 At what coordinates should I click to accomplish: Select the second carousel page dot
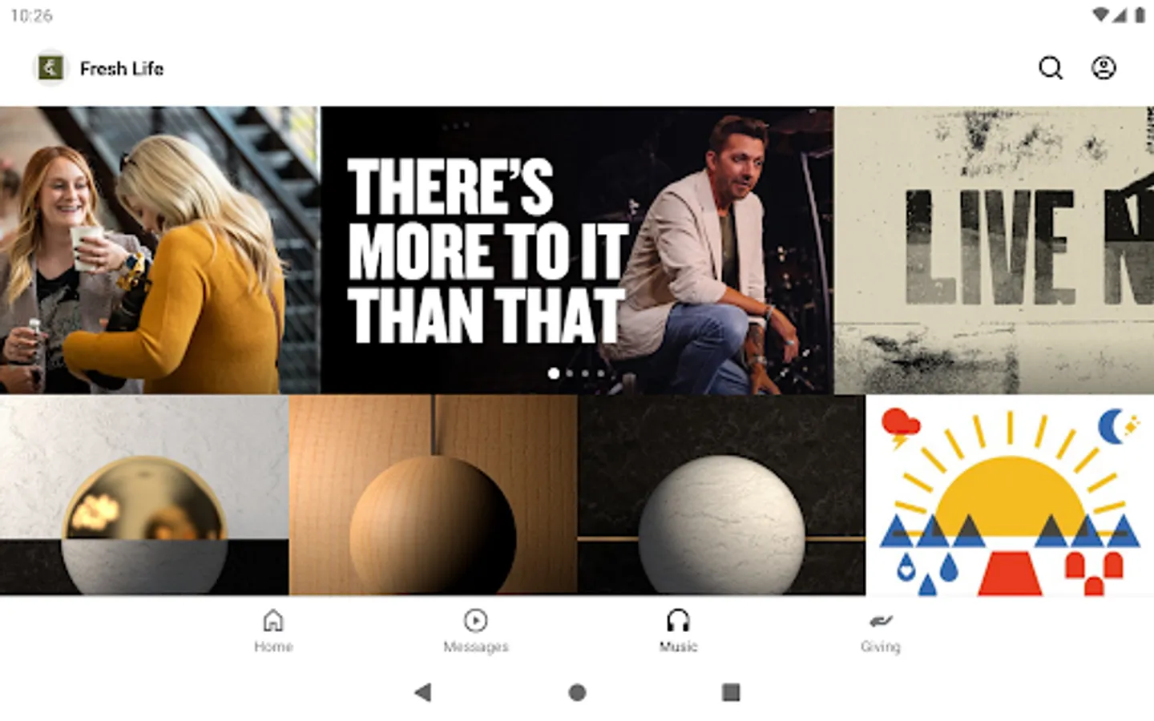570,373
